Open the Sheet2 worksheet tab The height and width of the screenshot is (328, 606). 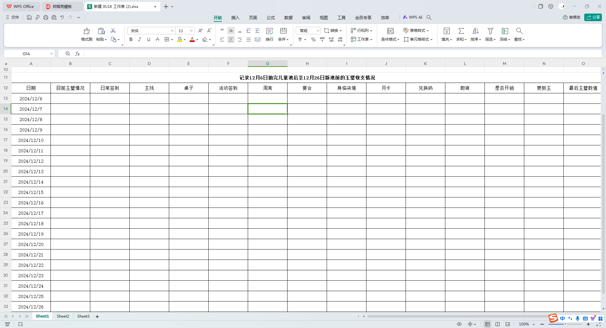pyautogui.click(x=63, y=316)
